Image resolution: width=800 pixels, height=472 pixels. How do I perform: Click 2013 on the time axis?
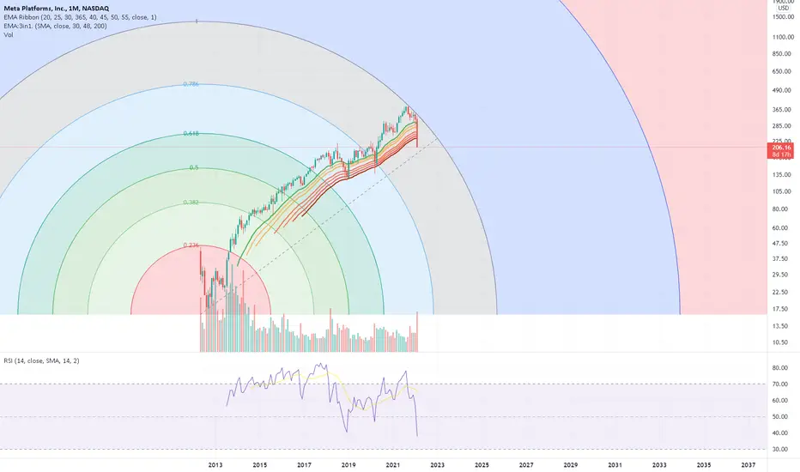point(215,465)
